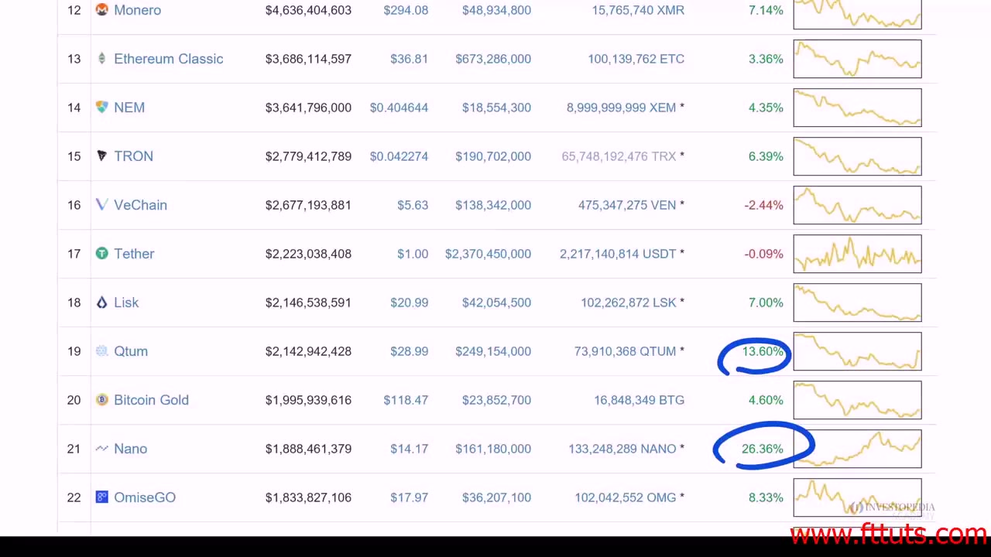991x557 pixels.
Task: Click the NEM coin logo icon
Action: coord(101,108)
